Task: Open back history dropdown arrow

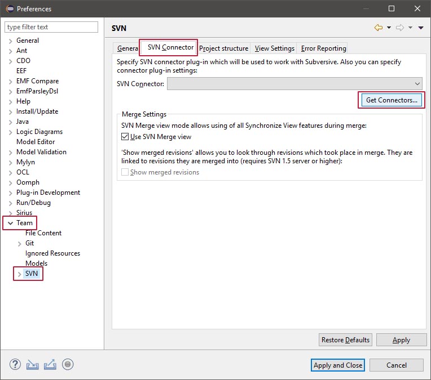Action: point(388,28)
